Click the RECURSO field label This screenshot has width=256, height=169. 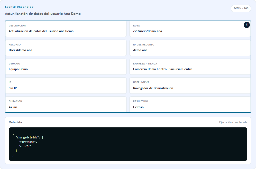(15, 44)
